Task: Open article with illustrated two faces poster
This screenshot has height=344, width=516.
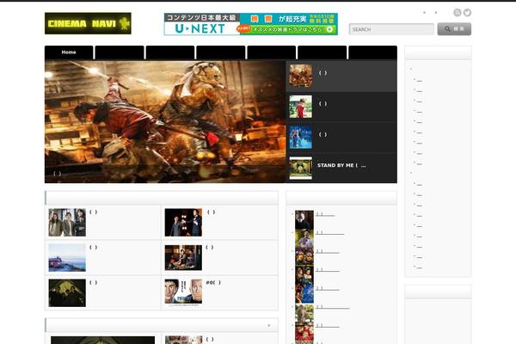Action: coord(183,292)
